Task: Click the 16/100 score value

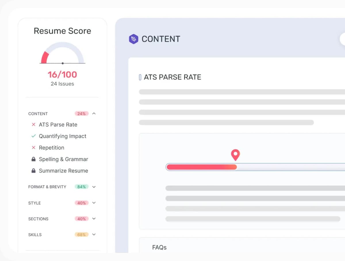Action: [62, 75]
